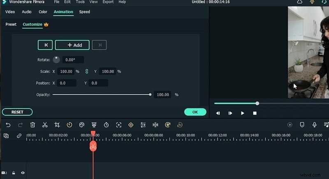Image resolution: width=329 pixels, height=179 pixels.
Task: Switch to the Preset sub-tab
Action: 11,25
